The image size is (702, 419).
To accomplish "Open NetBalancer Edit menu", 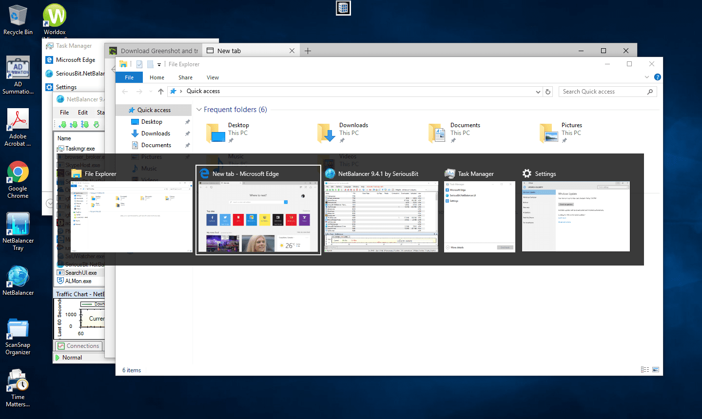I will (x=83, y=113).
